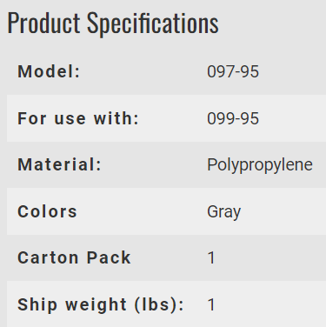Click the ship weight value 1

(x=211, y=304)
